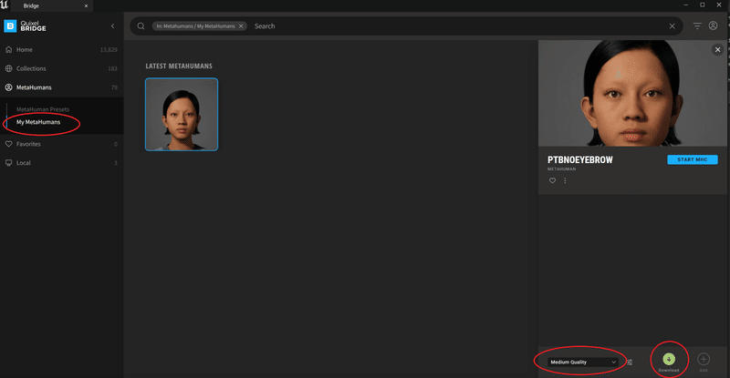Click the large MetaHuman preview image
730x378 pixels.
[x=632, y=93]
